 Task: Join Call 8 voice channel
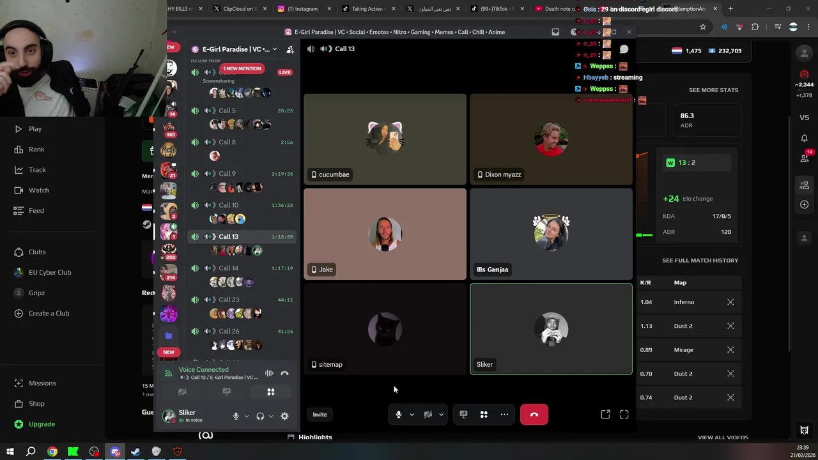(x=241, y=142)
